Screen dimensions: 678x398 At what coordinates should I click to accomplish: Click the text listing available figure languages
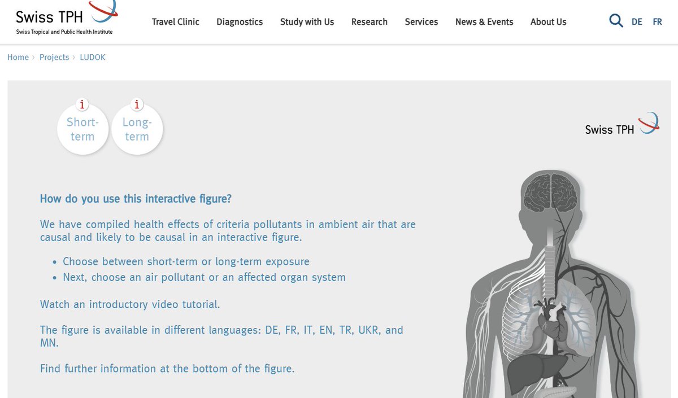tap(221, 336)
